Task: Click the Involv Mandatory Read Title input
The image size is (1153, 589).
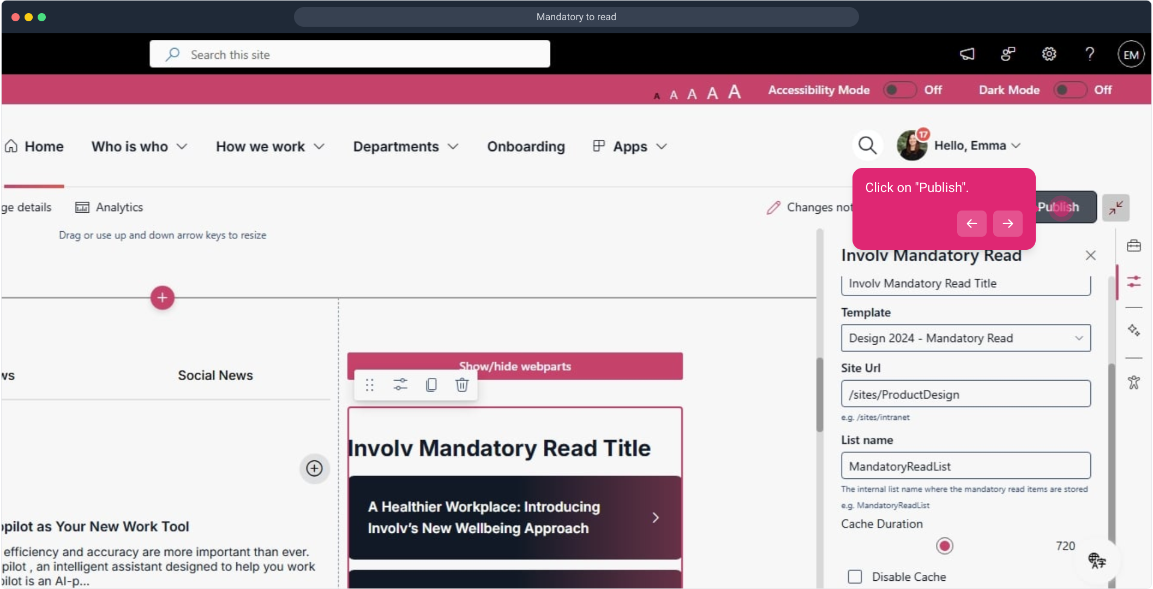Action: pyautogui.click(x=965, y=285)
